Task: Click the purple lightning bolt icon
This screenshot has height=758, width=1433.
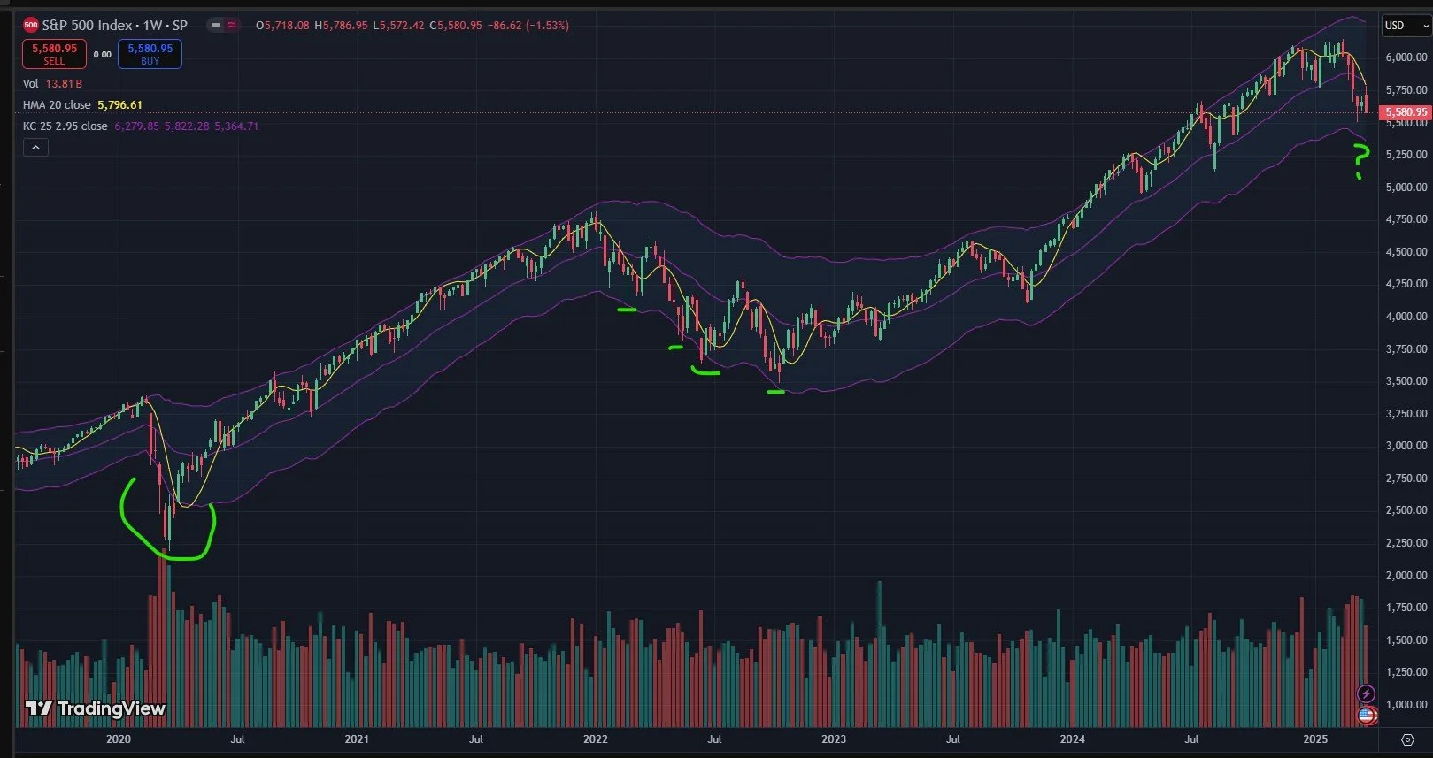Action: (x=1367, y=693)
